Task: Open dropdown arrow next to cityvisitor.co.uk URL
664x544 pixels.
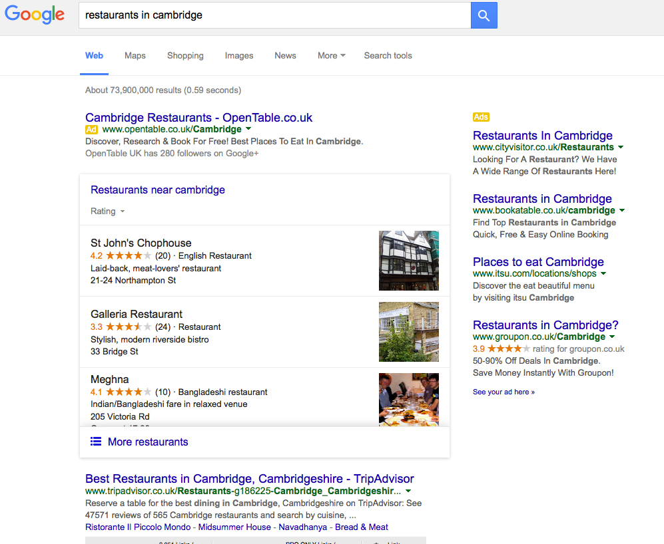Action: coord(621,147)
